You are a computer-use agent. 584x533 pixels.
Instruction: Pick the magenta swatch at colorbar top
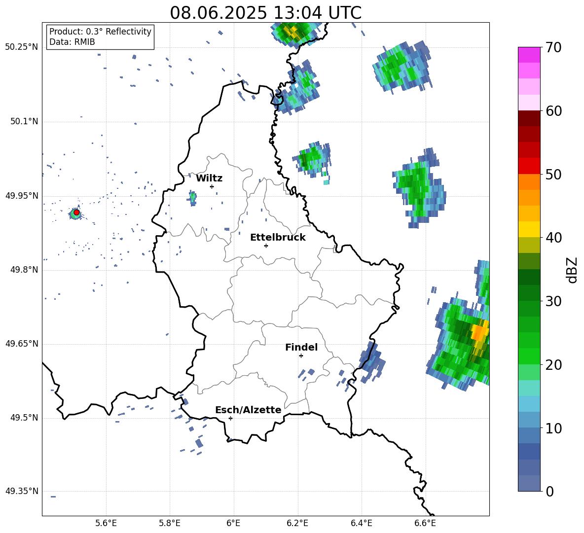tap(529, 55)
